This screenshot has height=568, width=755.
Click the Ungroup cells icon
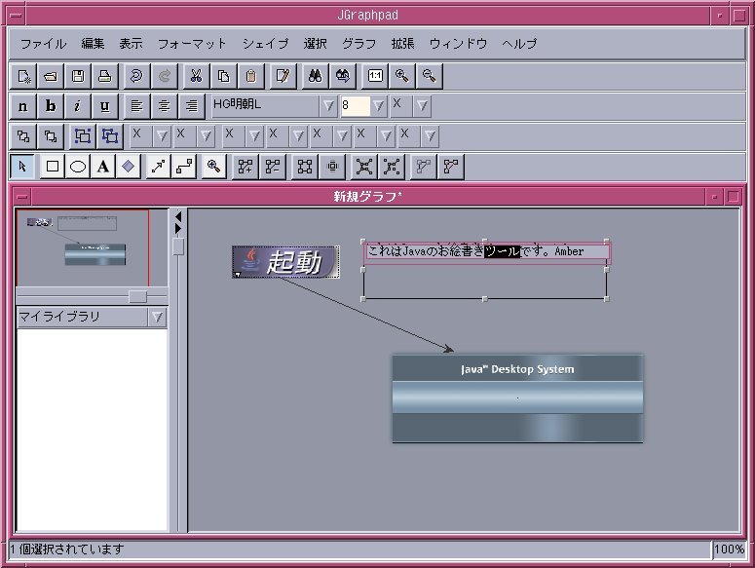(110, 136)
